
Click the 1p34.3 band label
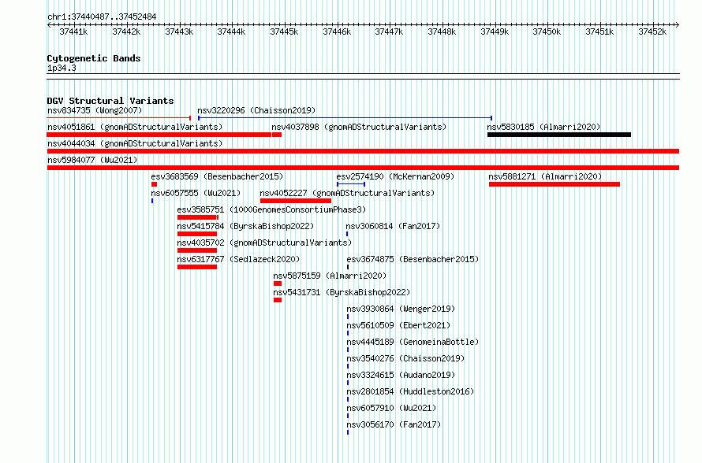click(x=62, y=69)
